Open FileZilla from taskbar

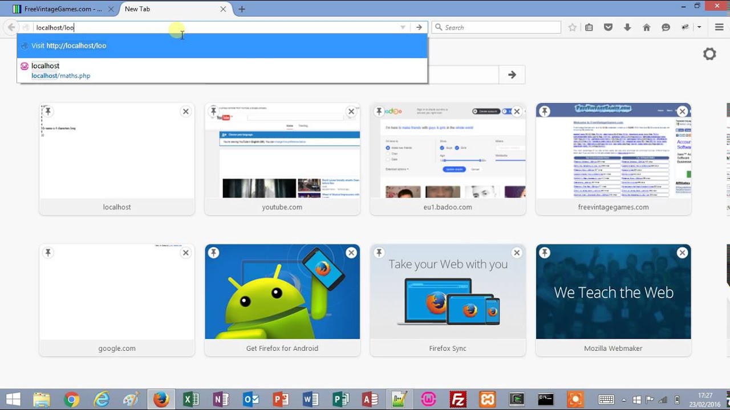pyautogui.click(x=458, y=400)
